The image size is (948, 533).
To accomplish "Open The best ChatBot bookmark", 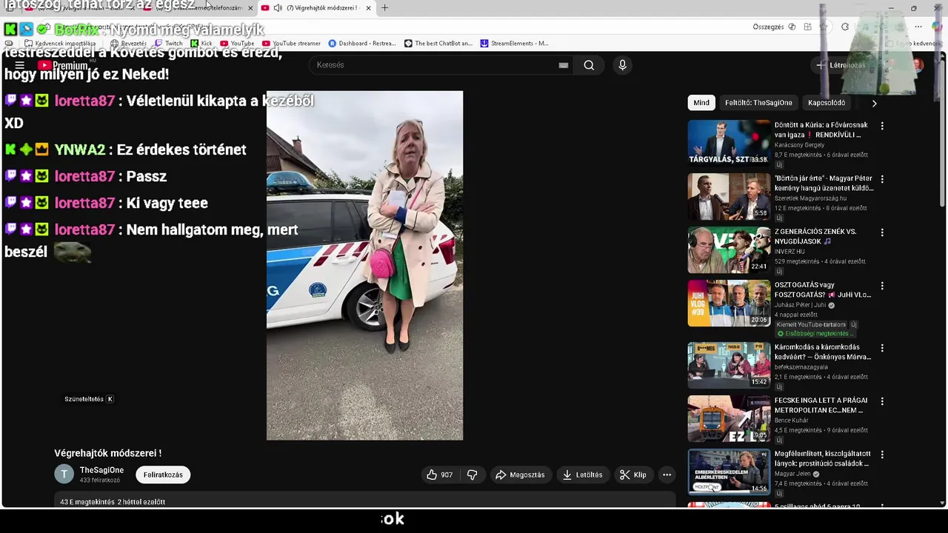I will [x=438, y=43].
